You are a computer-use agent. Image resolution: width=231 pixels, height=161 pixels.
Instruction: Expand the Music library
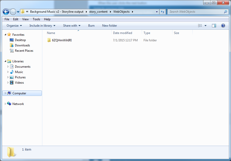click(8, 72)
